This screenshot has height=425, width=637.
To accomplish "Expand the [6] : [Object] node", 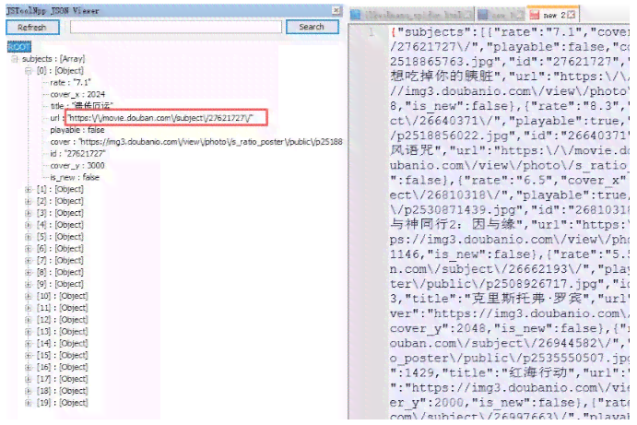I will (29, 249).
